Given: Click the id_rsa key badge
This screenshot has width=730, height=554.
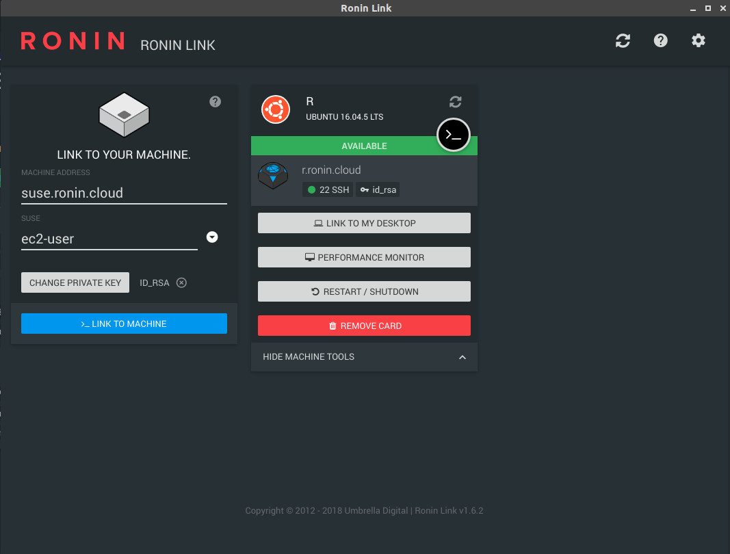Looking at the screenshot, I should [x=378, y=189].
